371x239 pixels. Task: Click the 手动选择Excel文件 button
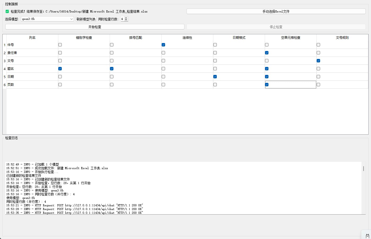(x=276, y=11)
